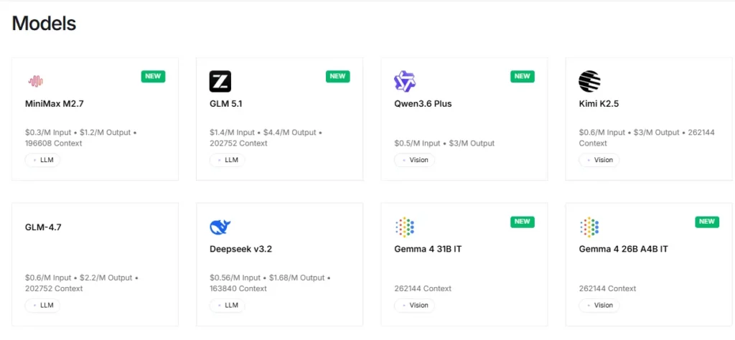
Task: Click the NEW badge on Qwen3.6 Plus
Action: pyautogui.click(x=522, y=76)
